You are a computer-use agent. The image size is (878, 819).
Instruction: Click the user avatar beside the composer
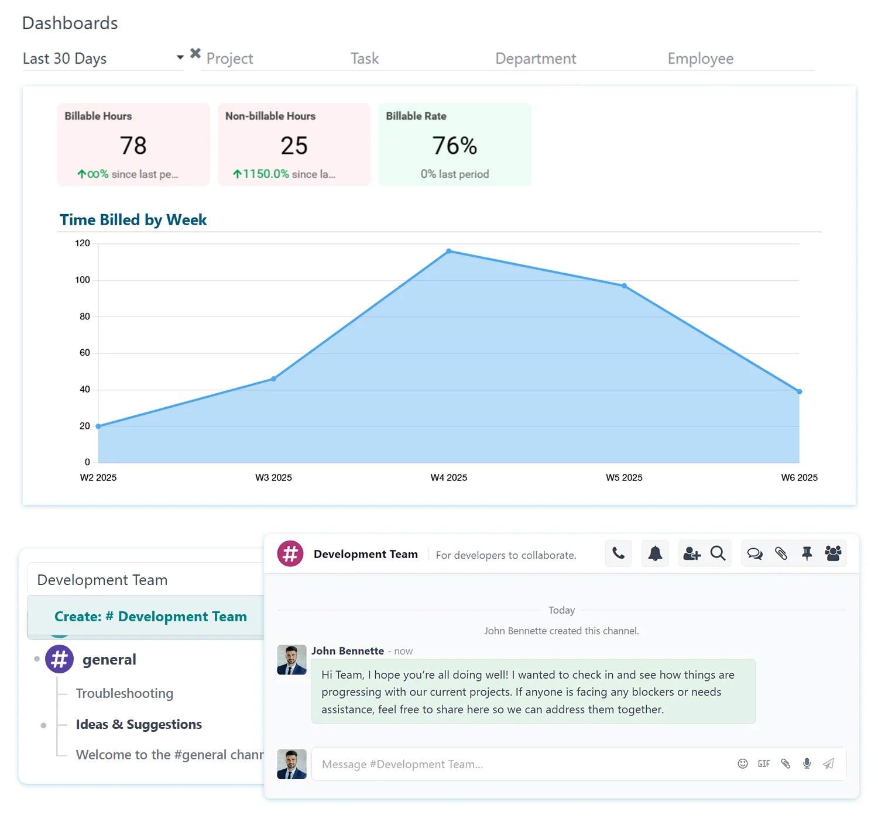point(291,764)
